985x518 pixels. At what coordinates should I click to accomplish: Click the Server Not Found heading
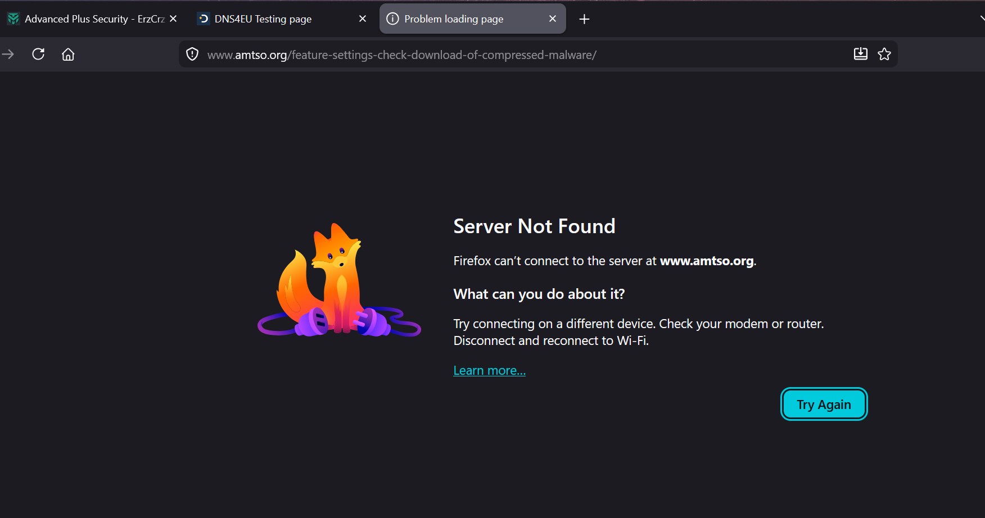click(534, 226)
